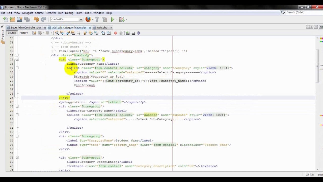323x182 pixels.
Task: Click the cylinder database icon in editor toolbar
Action: point(139,33)
